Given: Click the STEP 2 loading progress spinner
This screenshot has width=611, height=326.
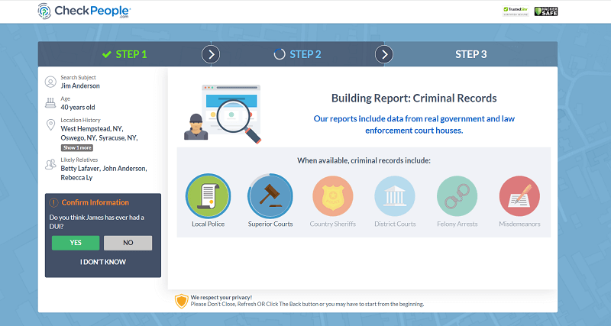Looking at the screenshot, I should [280, 54].
